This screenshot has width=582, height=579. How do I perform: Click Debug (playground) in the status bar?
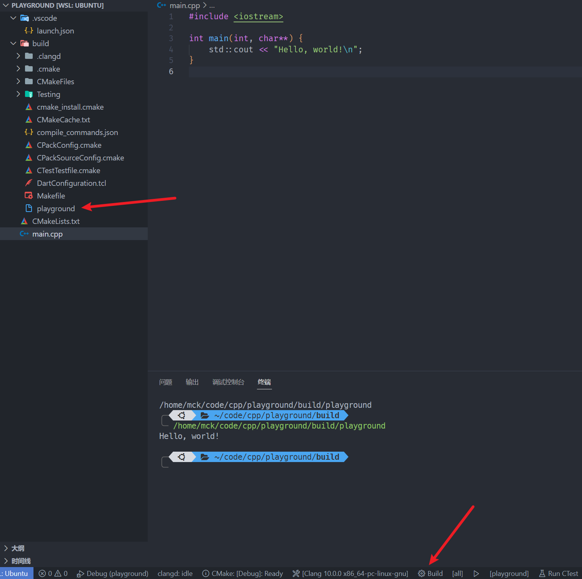coord(112,573)
